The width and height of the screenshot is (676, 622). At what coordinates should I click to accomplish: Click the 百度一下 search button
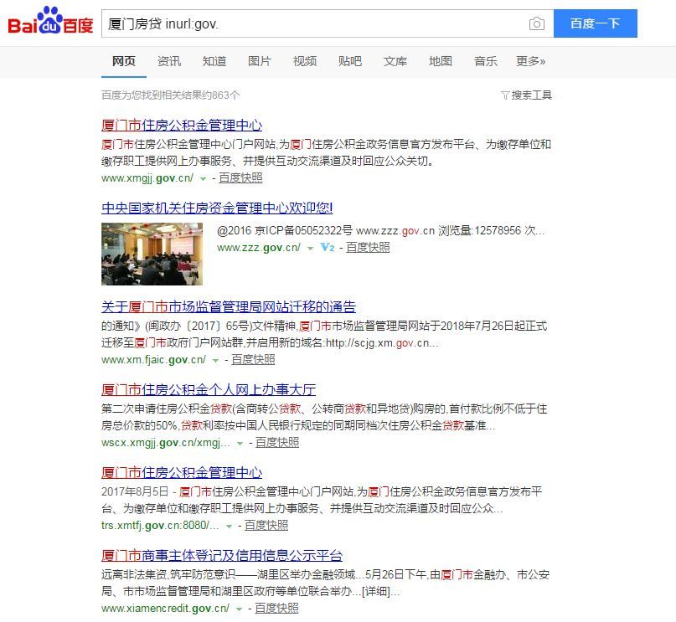pos(596,23)
